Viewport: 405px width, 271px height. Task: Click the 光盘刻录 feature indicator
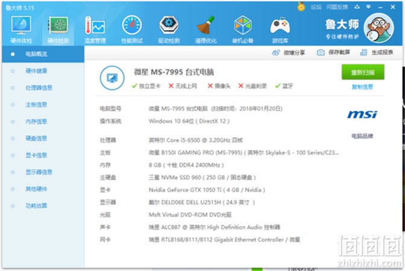[253, 86]
